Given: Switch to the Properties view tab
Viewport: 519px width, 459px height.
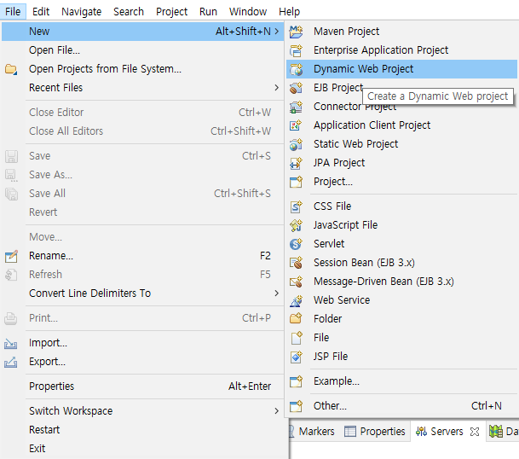Looking at the screenshot, I should 375,432.
